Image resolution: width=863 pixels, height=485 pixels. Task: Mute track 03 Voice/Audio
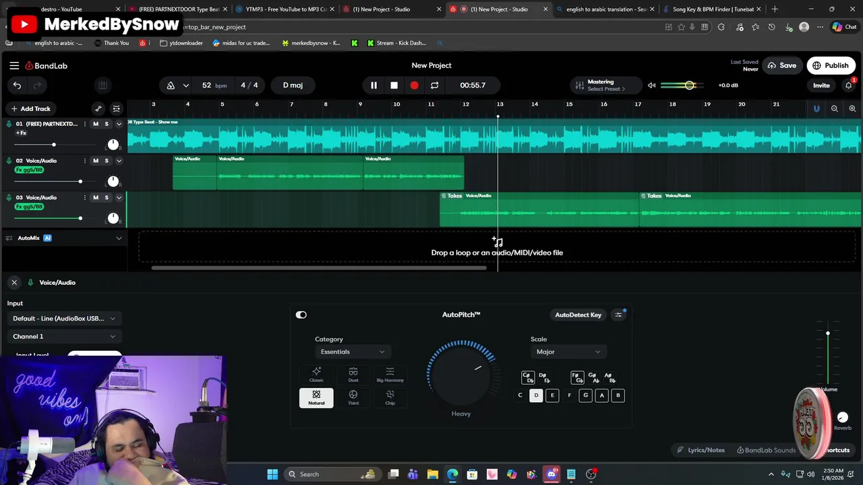tap(96, 197)
